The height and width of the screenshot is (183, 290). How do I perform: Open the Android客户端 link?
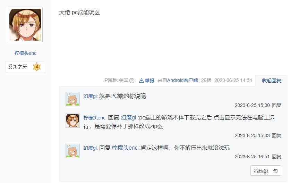tap(182, 80)
